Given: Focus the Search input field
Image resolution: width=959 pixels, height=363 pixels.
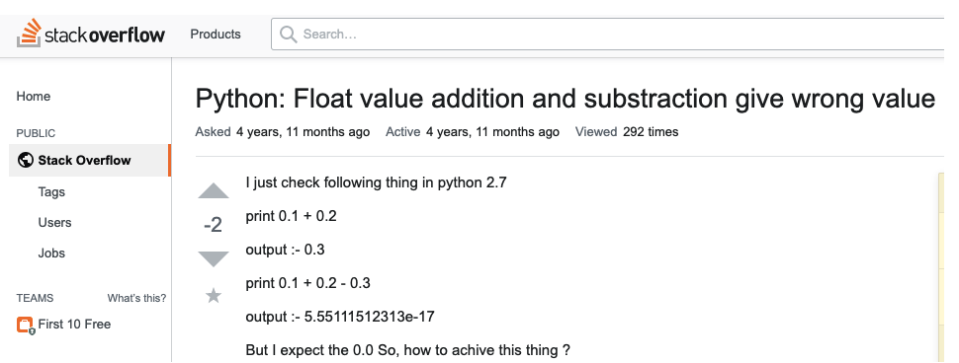Looking at the screenshot, I should click(x=615, y=35).
